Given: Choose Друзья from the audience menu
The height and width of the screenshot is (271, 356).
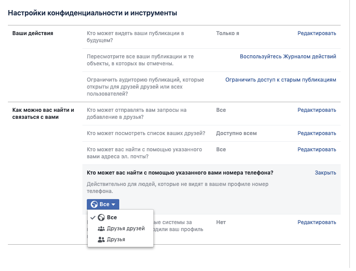Looking at the screenshot, I should click(x=116, y=239).
